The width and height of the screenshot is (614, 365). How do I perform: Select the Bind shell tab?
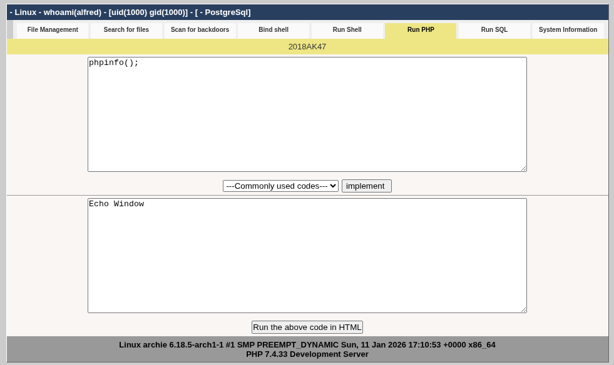click(x=274, y=30)
